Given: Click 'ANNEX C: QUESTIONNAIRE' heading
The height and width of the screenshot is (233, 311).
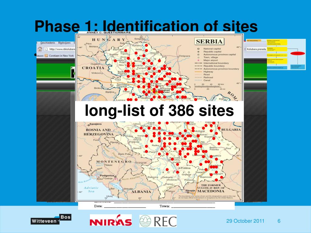Looking at the screenshot, I should click(109, 32).
